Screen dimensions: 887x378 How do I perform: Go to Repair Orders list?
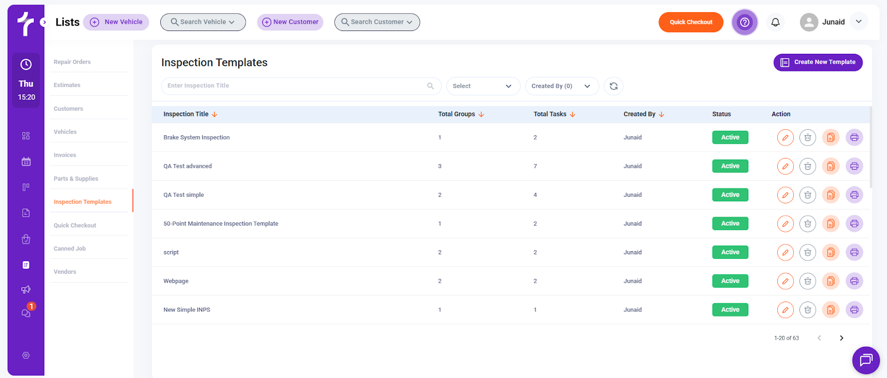coord(72,62)
